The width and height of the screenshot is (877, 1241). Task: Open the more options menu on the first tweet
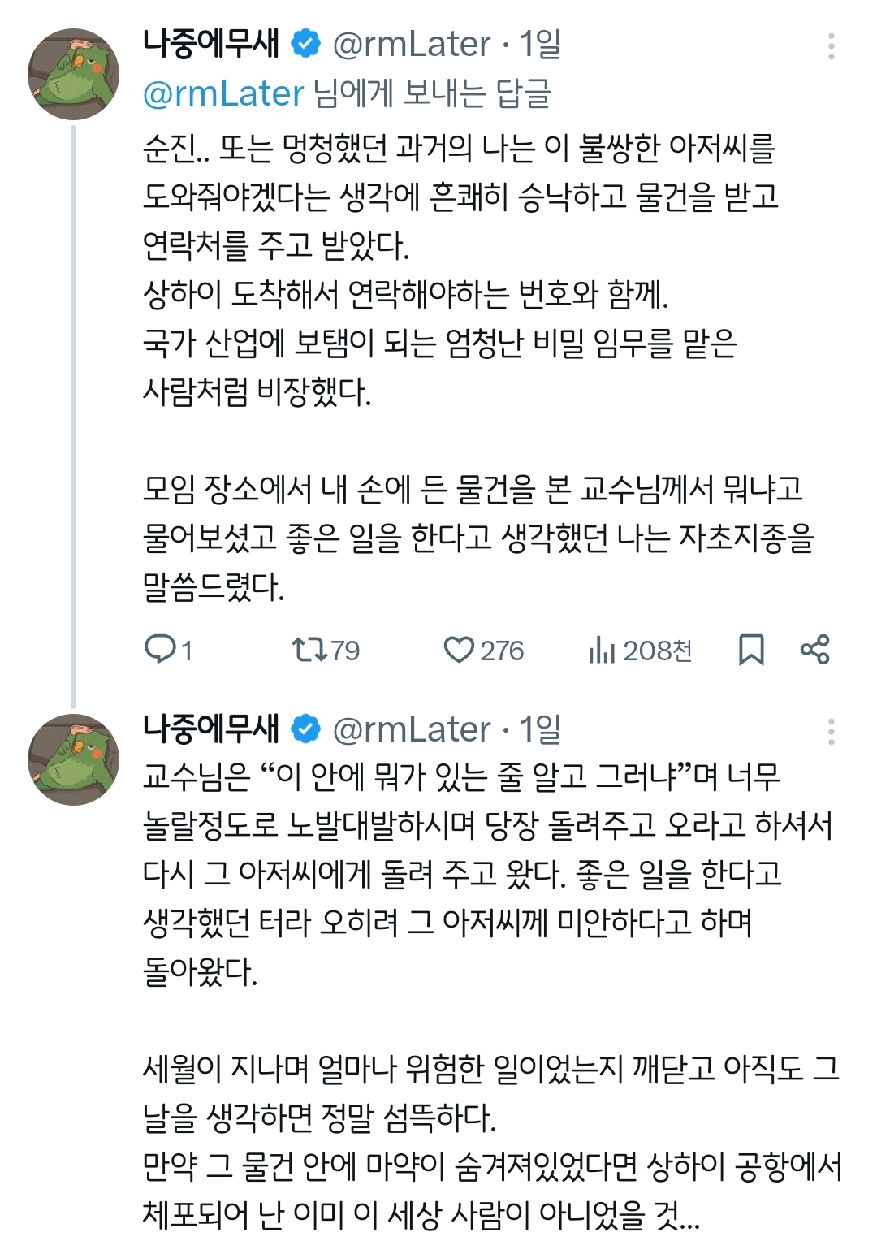(x=830, y=47)
